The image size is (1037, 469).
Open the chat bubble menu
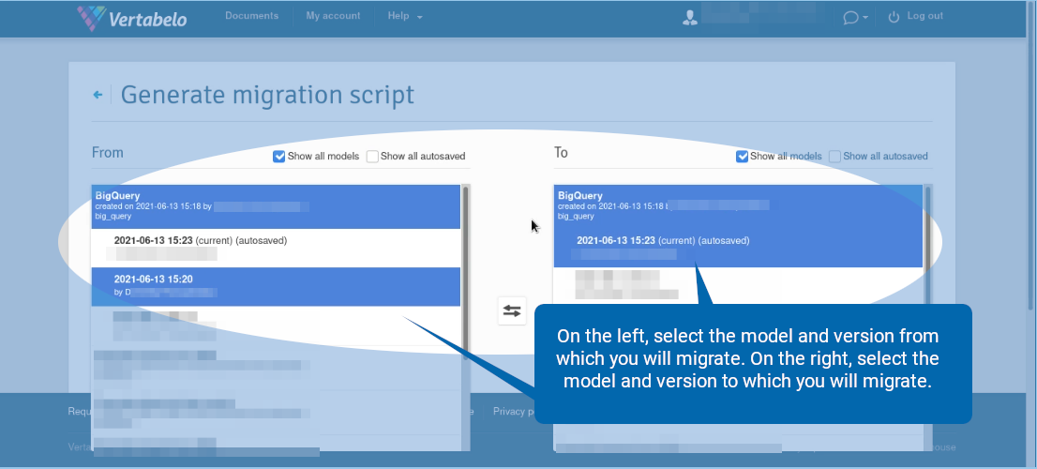point(855,18)
